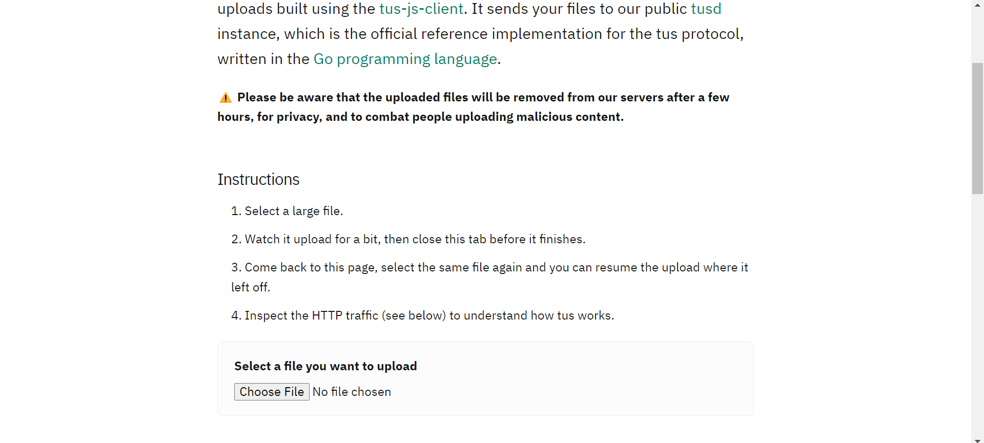Viewport: 984px width, 443px height.
Task: Click the "Select a file you want to upload" label
Action: (x=325, y=367)
